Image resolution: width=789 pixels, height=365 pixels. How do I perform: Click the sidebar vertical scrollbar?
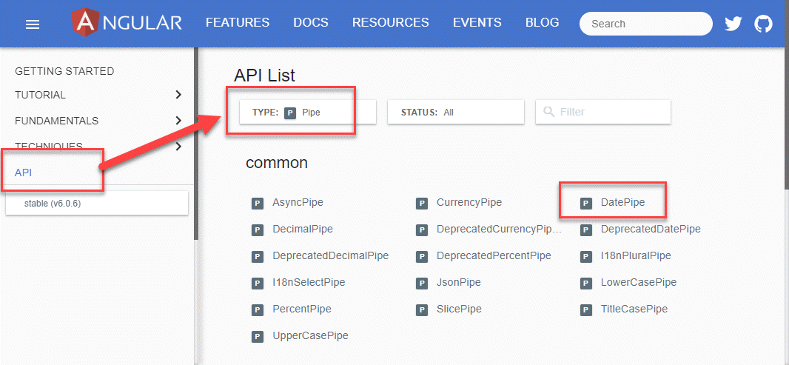coord(196,148)
